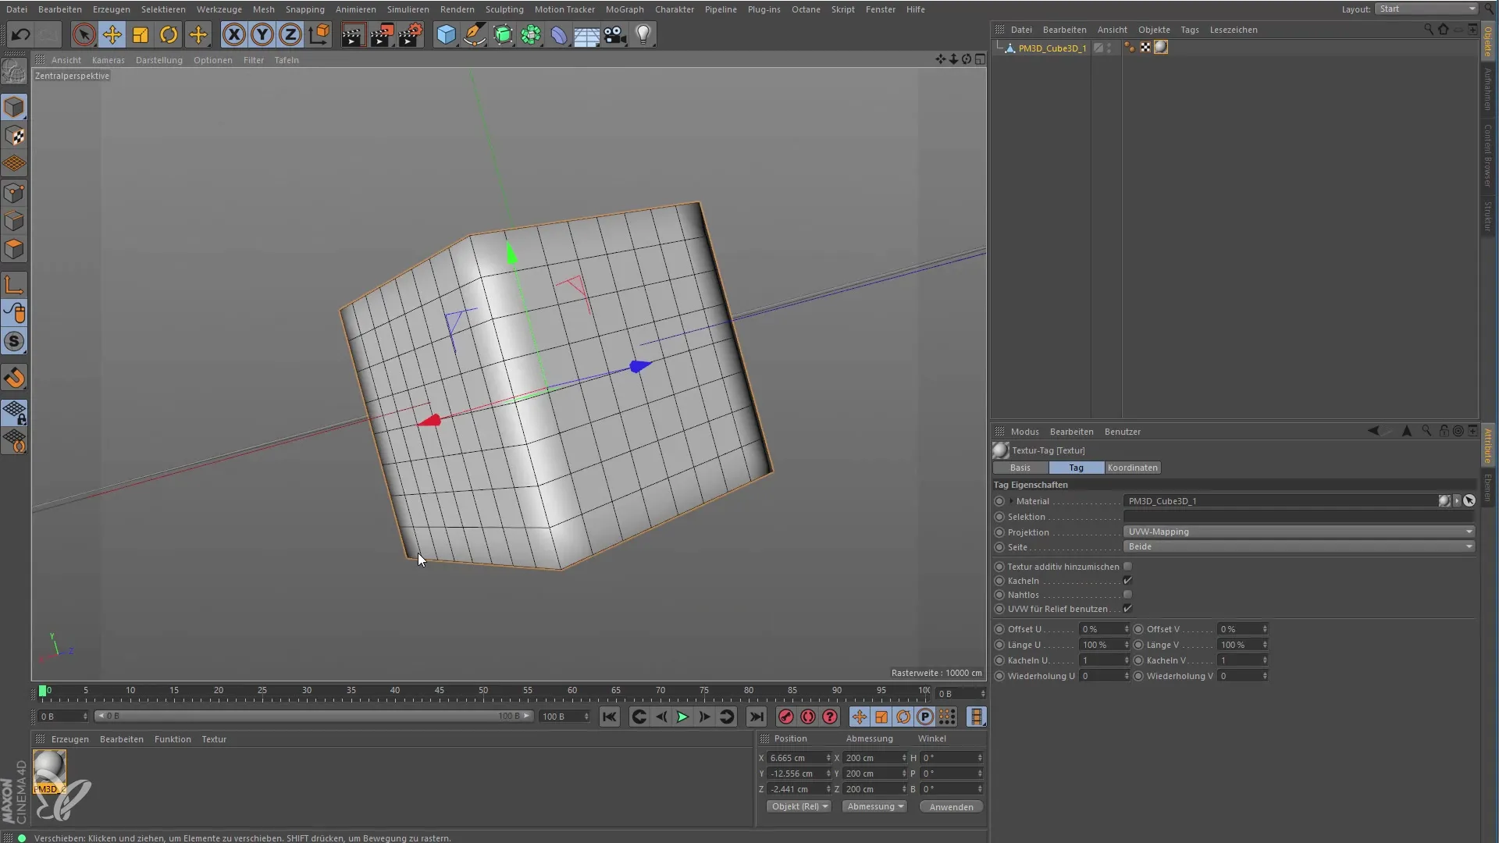Enable Nahtlos checkbox
This screenshot has width=1499, height=843.
point(1127,595)
